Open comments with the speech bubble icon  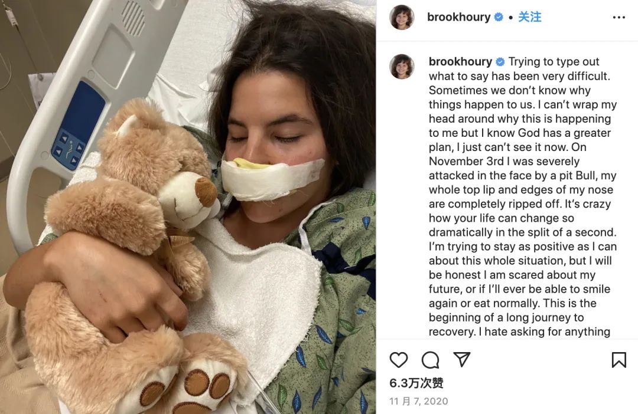(x=430, y=360)
